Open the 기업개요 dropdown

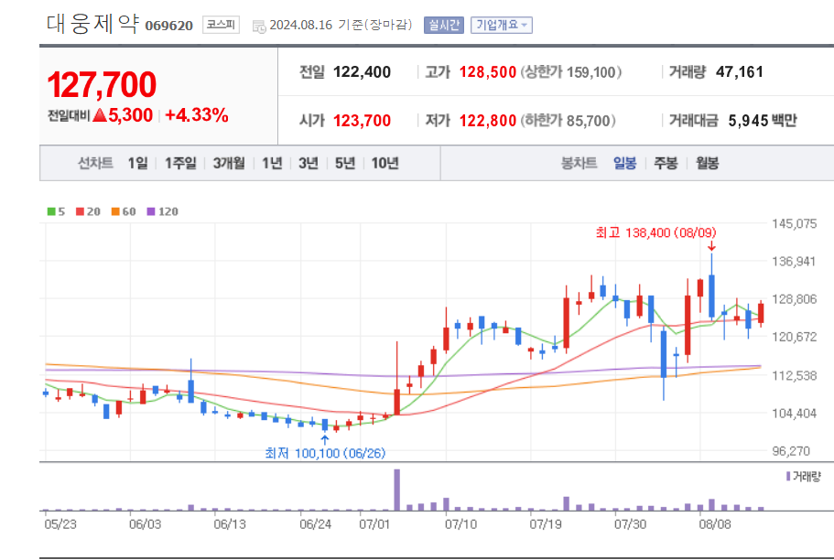pyautogui.click(x=501, y=25)
